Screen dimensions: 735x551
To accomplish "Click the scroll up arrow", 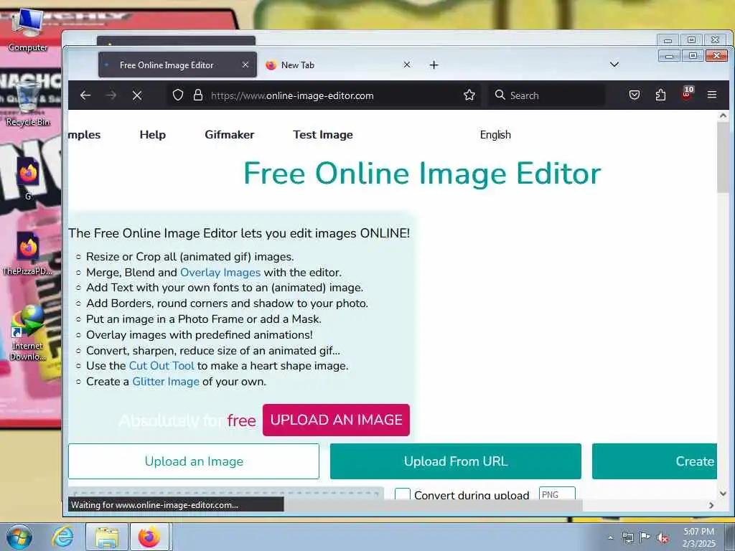I will pyautogui.click(x=723, y=116).
